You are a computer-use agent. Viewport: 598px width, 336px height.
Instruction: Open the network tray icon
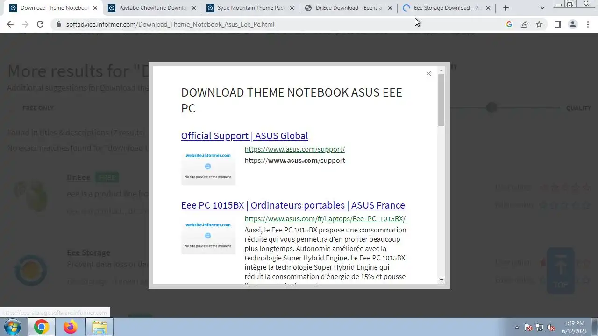coord(540,327)
